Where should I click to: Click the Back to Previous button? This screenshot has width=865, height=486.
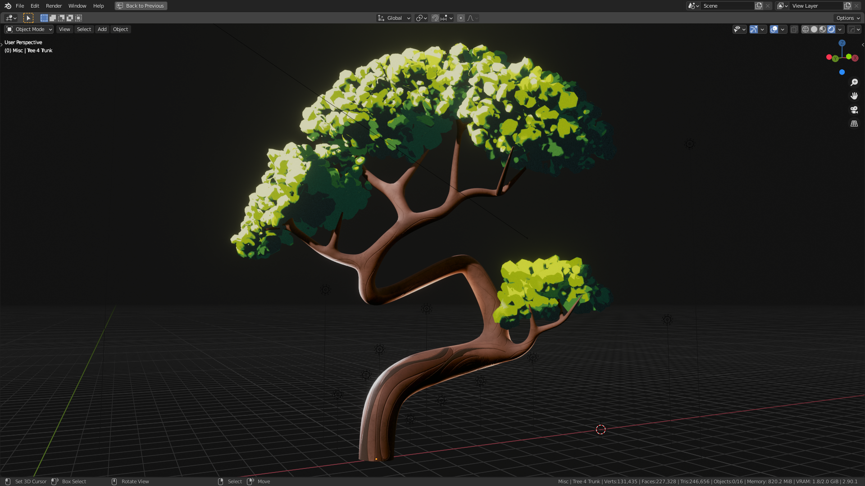pos(141,6)
